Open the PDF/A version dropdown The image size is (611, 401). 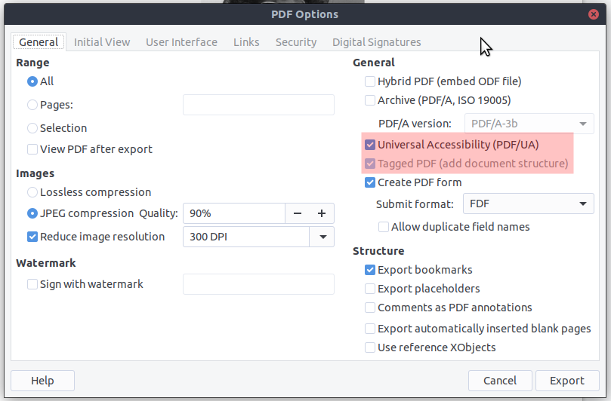coord(529,124)
